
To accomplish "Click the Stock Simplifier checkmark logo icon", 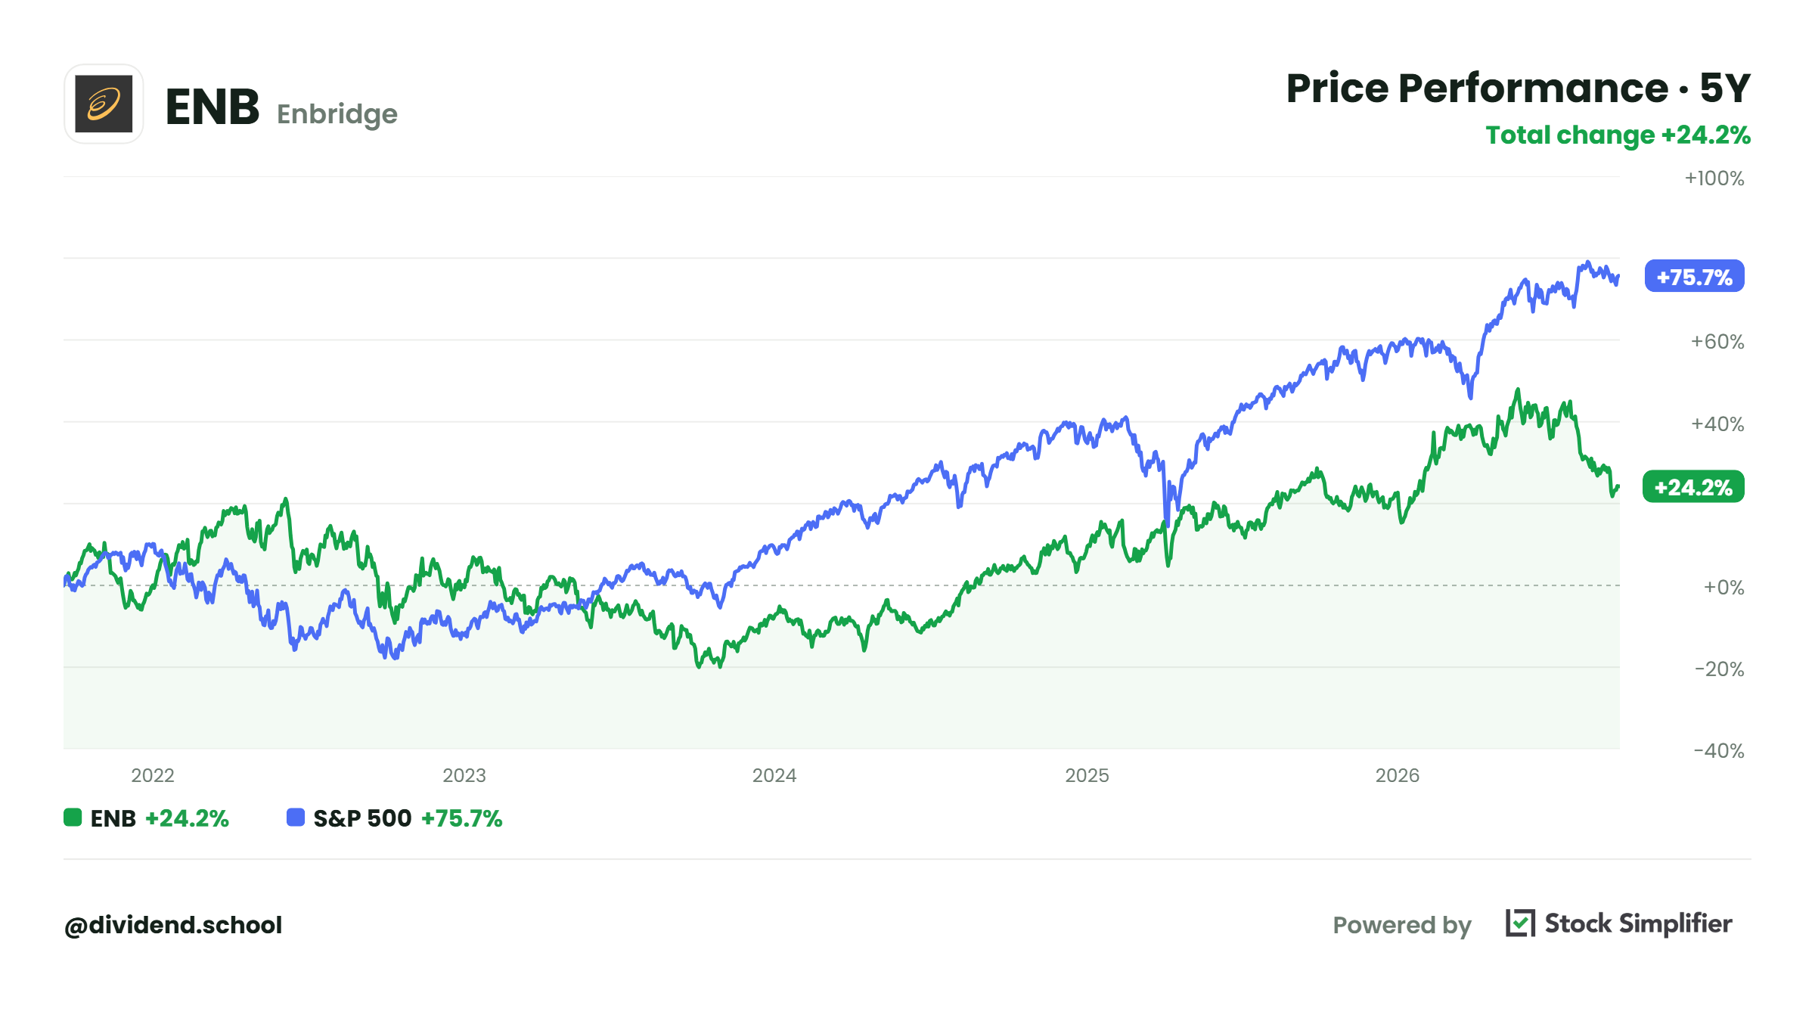I will pyautogui.click(x=1520, y=923).
